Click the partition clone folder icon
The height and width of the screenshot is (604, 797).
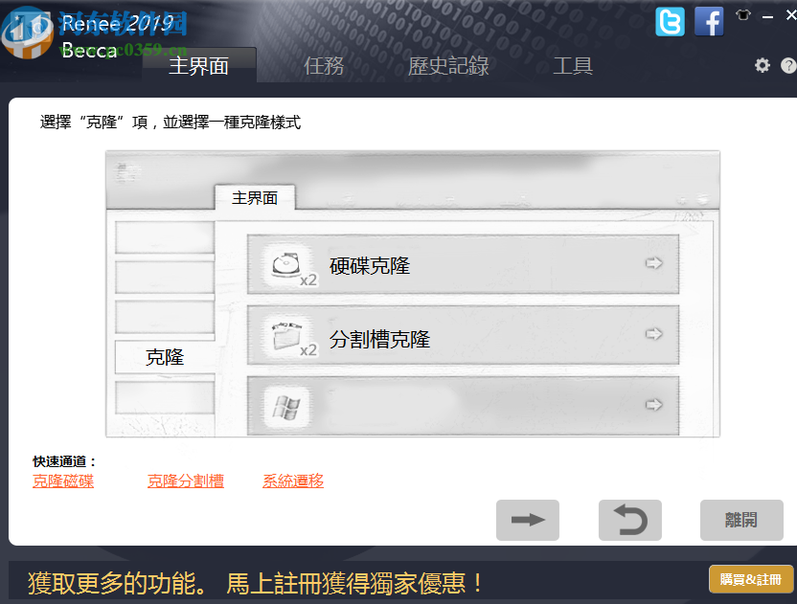pyautogui.click(x=287, y=336)
